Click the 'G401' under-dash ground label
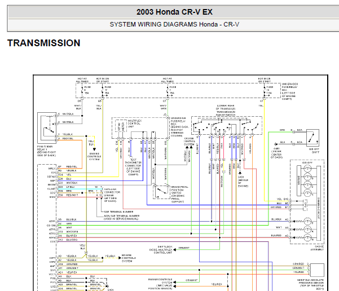 click(276, 153)
